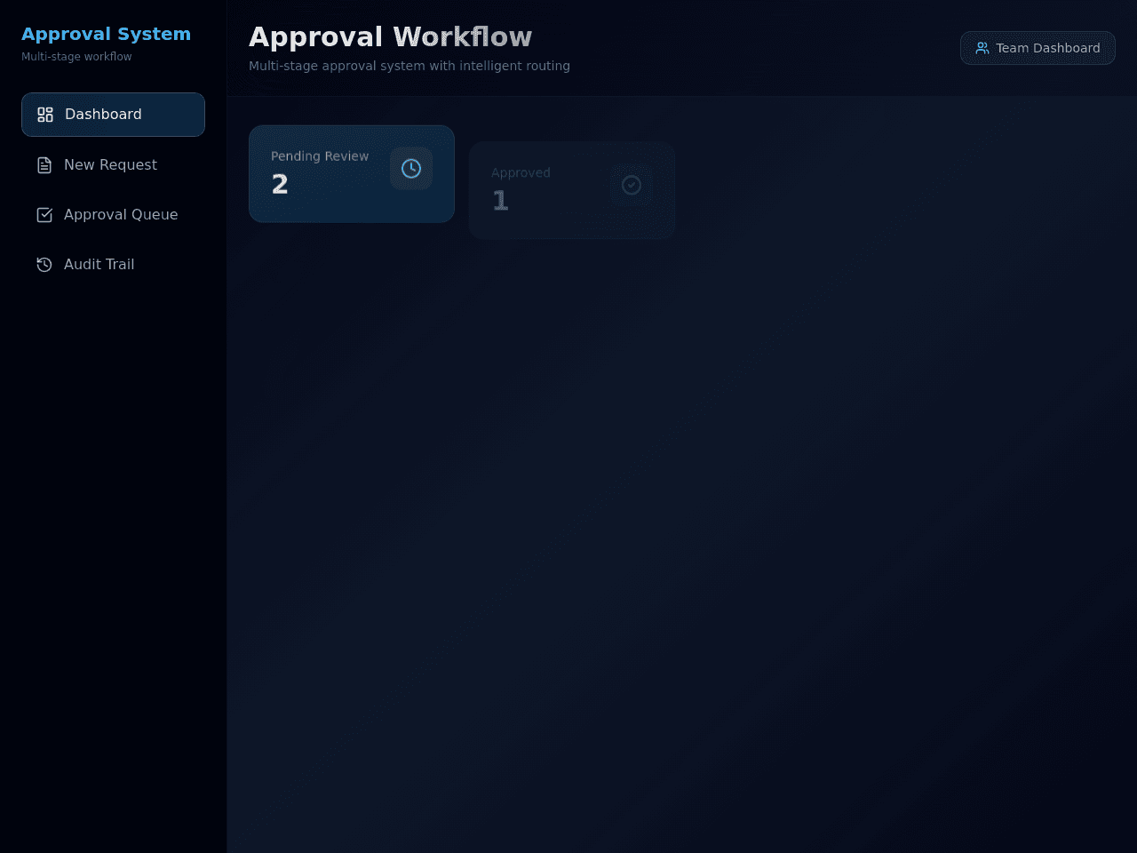Click the Approved count 1

(x=500, y=201)
